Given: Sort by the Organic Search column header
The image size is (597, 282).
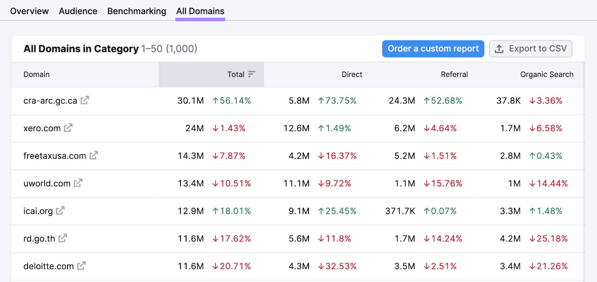Looking at the screenshot, I should [547, 75].
